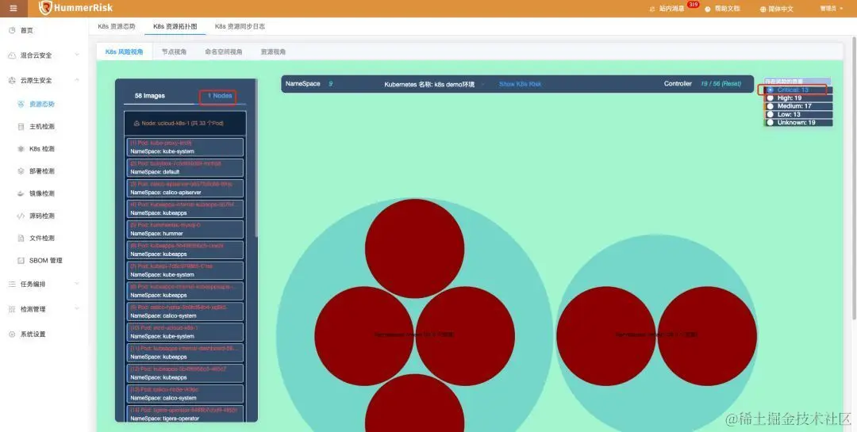Switch to the 58 Images panel tab

(150, 96)
